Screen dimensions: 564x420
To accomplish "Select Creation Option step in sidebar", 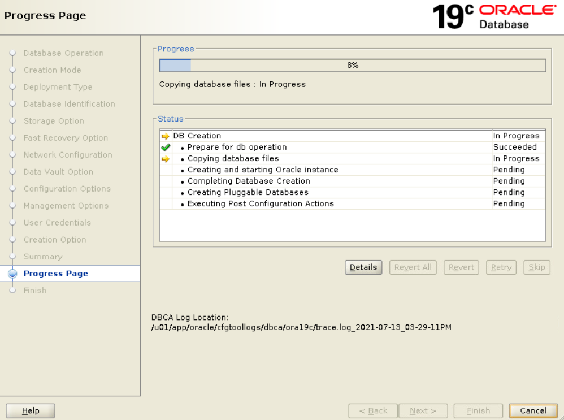I will pos(55,240).
